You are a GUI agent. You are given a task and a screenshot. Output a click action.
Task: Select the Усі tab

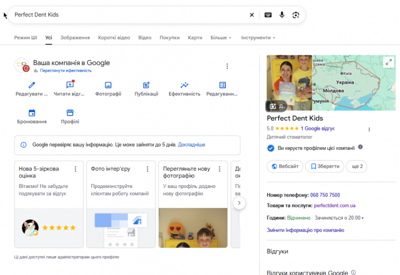click(x=49, y=38)
